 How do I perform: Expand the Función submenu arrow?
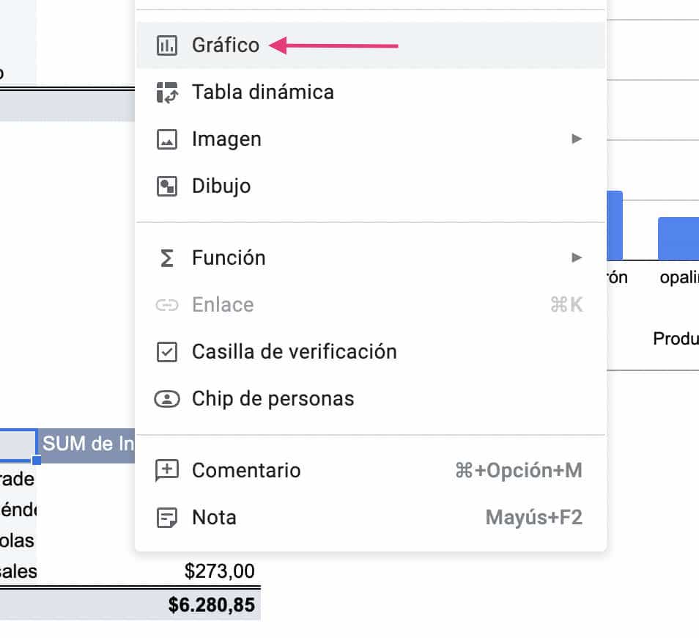coord(577,257)
